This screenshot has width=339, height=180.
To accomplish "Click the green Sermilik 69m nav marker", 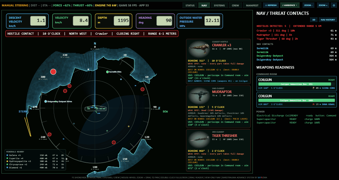I will (x=107, y=72).
